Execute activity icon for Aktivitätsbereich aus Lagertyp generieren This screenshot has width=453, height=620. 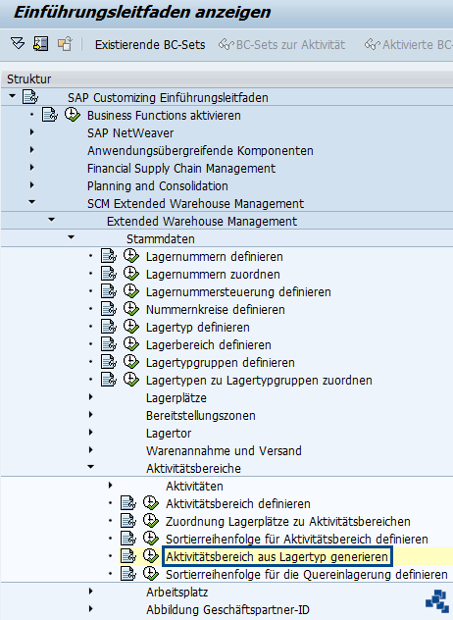[151, 556]
